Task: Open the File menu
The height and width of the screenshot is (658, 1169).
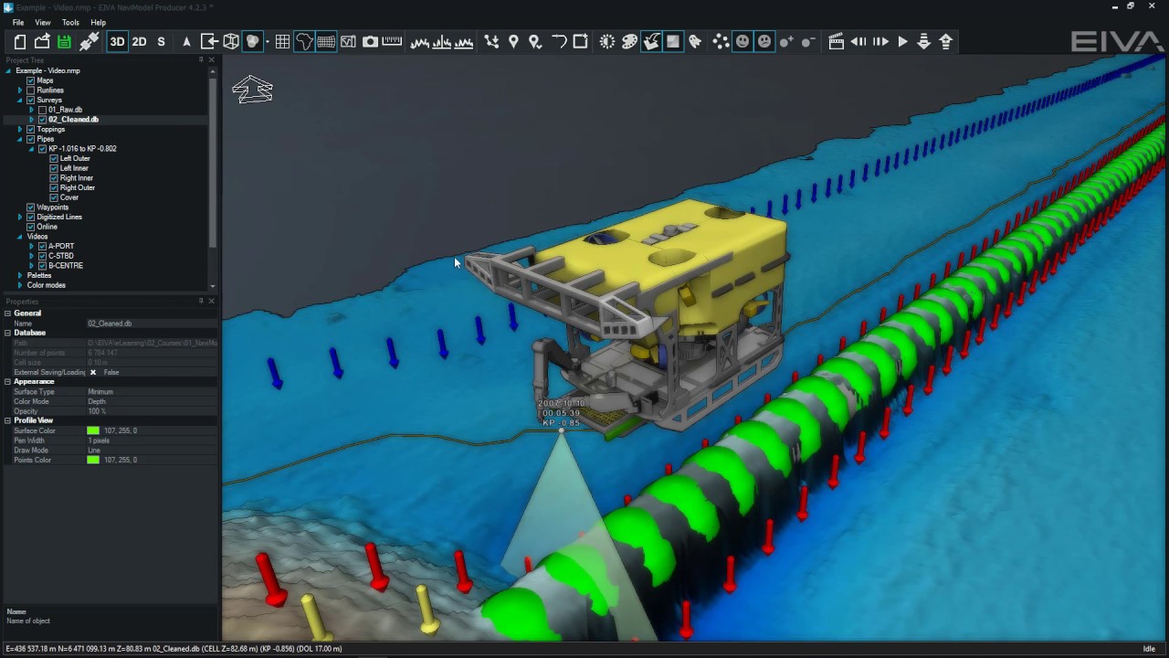Action: pyautogui.click(x=18, y=22)
